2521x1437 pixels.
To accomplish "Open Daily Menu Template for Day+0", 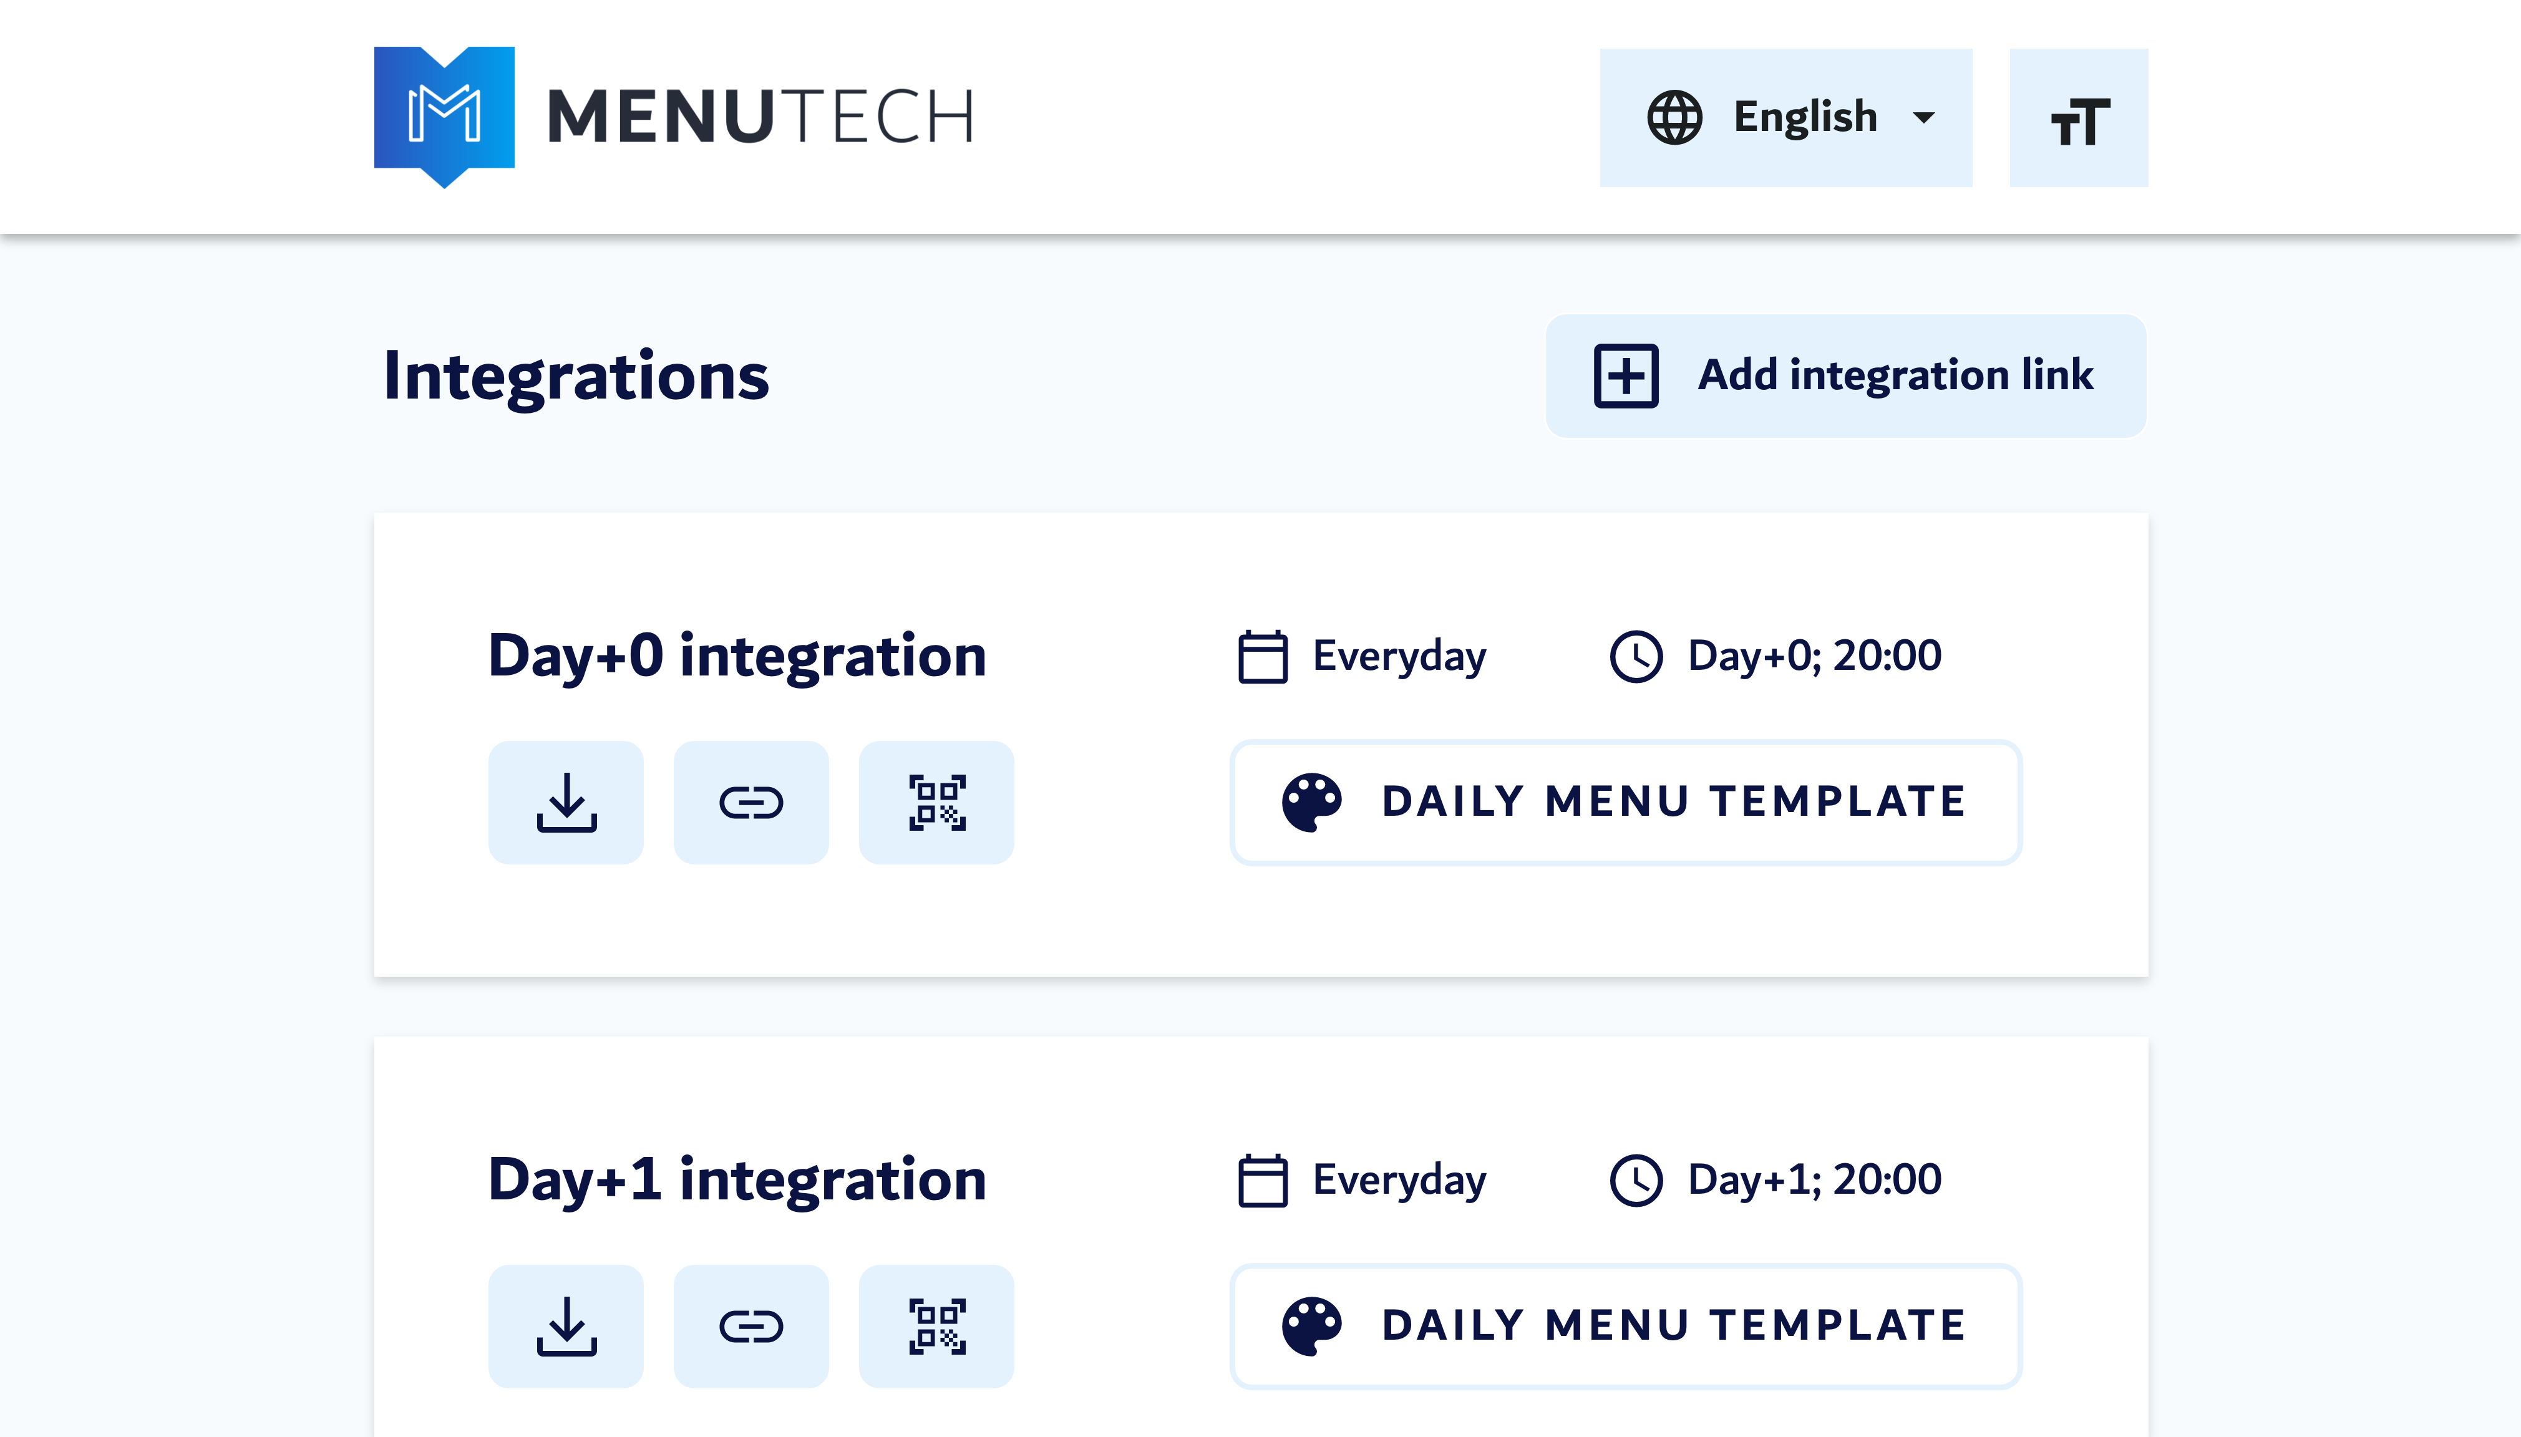I will point(1626,801).
